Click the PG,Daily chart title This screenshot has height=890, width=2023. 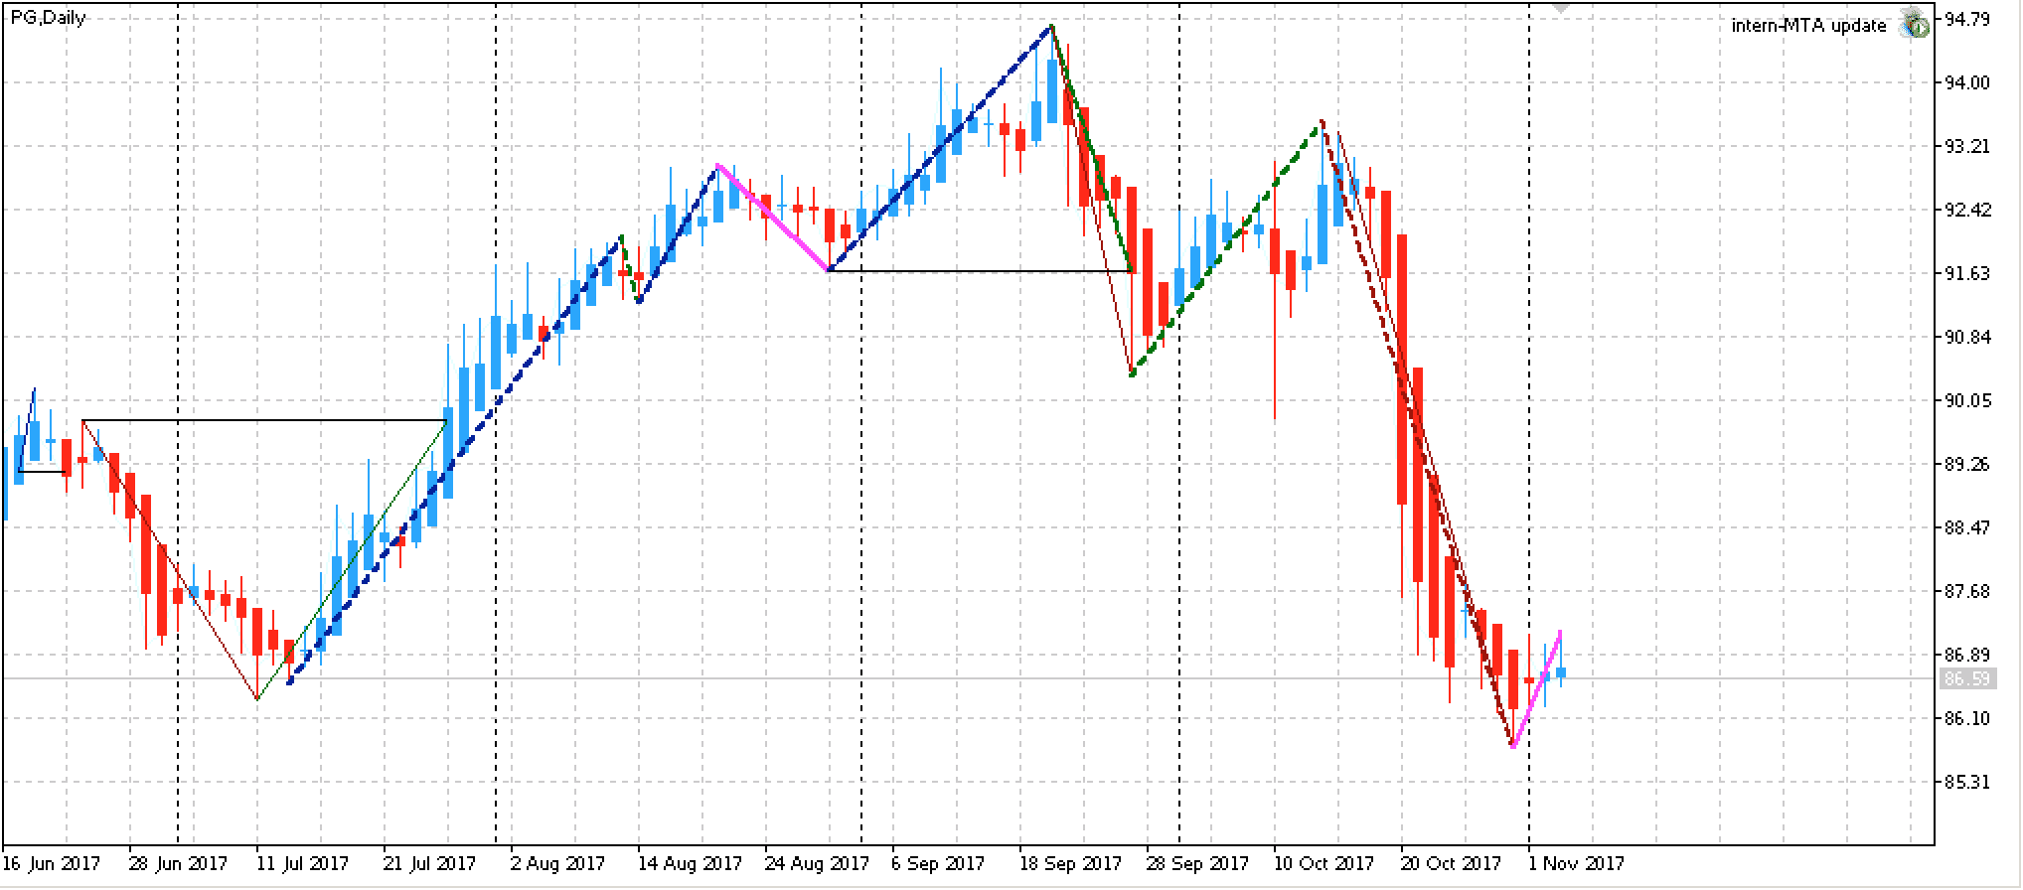coord(49,17)
